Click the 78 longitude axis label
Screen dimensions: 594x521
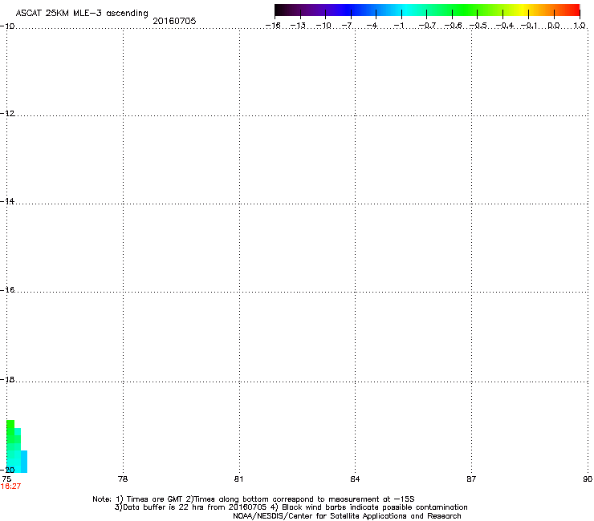point(123,479)
